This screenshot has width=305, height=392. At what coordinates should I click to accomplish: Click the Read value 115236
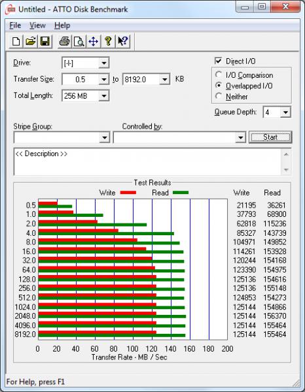275,223
